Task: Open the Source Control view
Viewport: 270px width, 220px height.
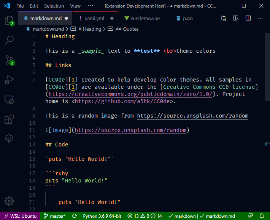Action: [9, 60]
